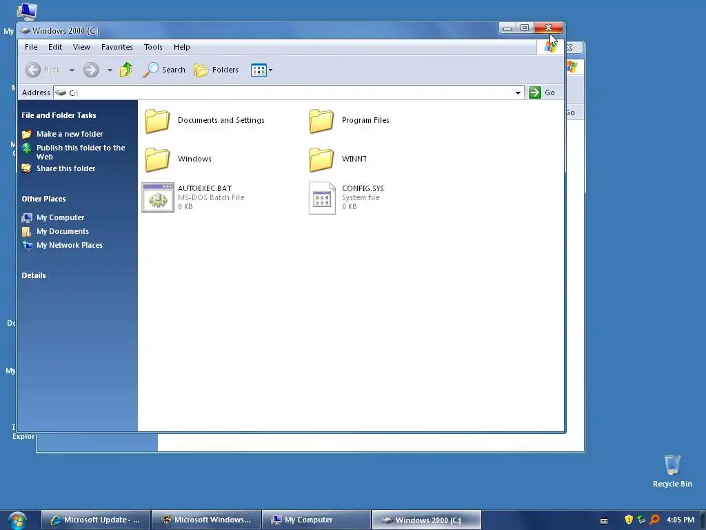Toggle the Folders pane

coord(216,70)
